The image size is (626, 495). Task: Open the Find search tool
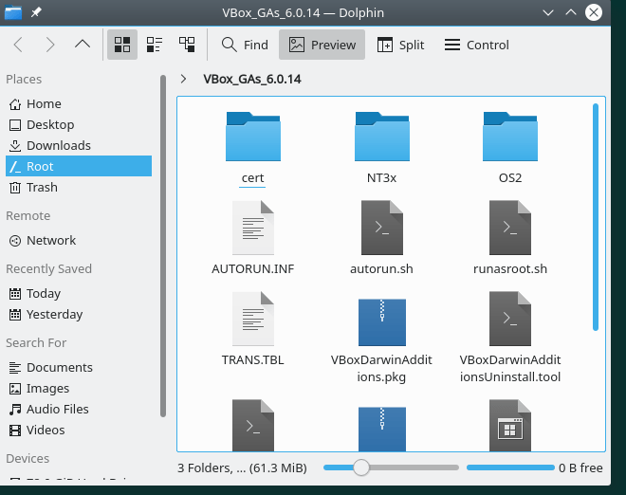click(x=245, y=45)
